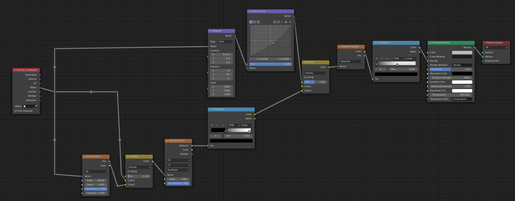
Task: Click the Material Output node header
Action: point(496,43)
